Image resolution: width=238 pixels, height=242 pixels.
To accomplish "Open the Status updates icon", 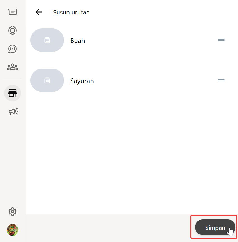I will (x=13, y=30).
